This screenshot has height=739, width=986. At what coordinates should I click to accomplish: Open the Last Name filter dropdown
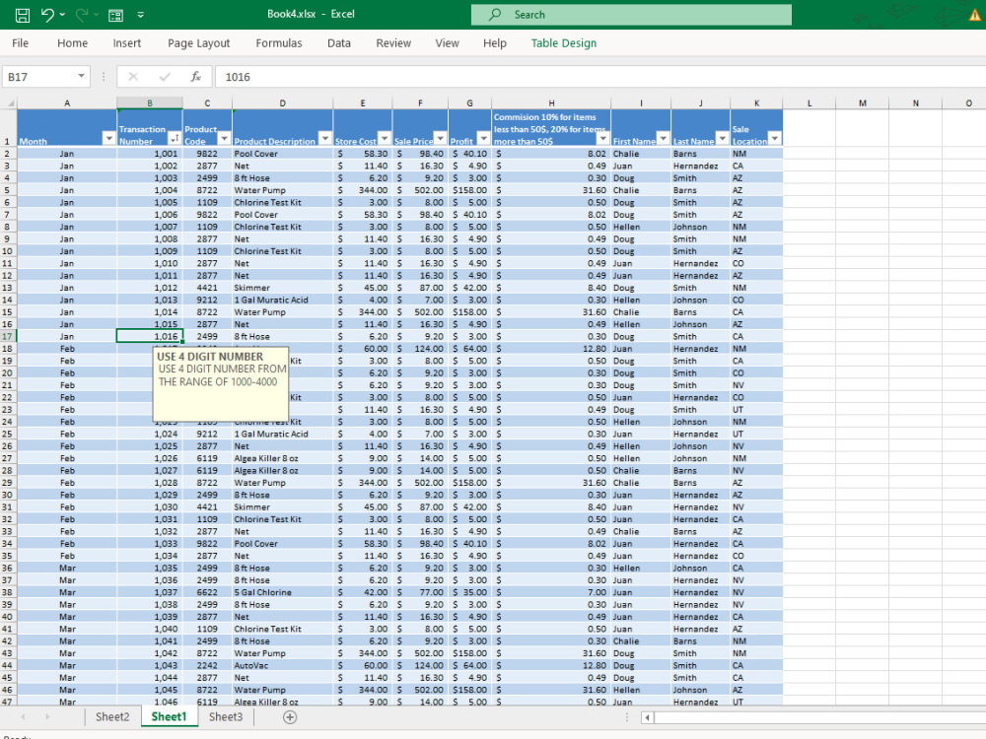[723, 138]
